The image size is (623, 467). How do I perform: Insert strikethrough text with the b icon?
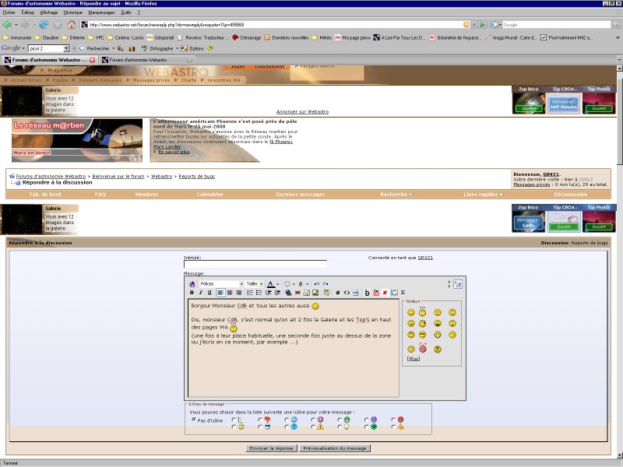(x=367, y=293)
